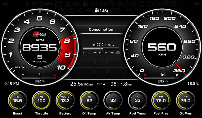The width and height of the screenshot is (202, 118).
Task: Tap the 86 % fuel level value
Action: 163,81
